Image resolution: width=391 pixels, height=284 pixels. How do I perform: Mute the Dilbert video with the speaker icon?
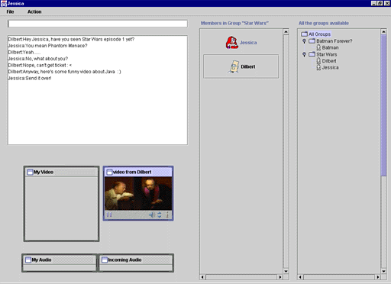pos(152,215)
